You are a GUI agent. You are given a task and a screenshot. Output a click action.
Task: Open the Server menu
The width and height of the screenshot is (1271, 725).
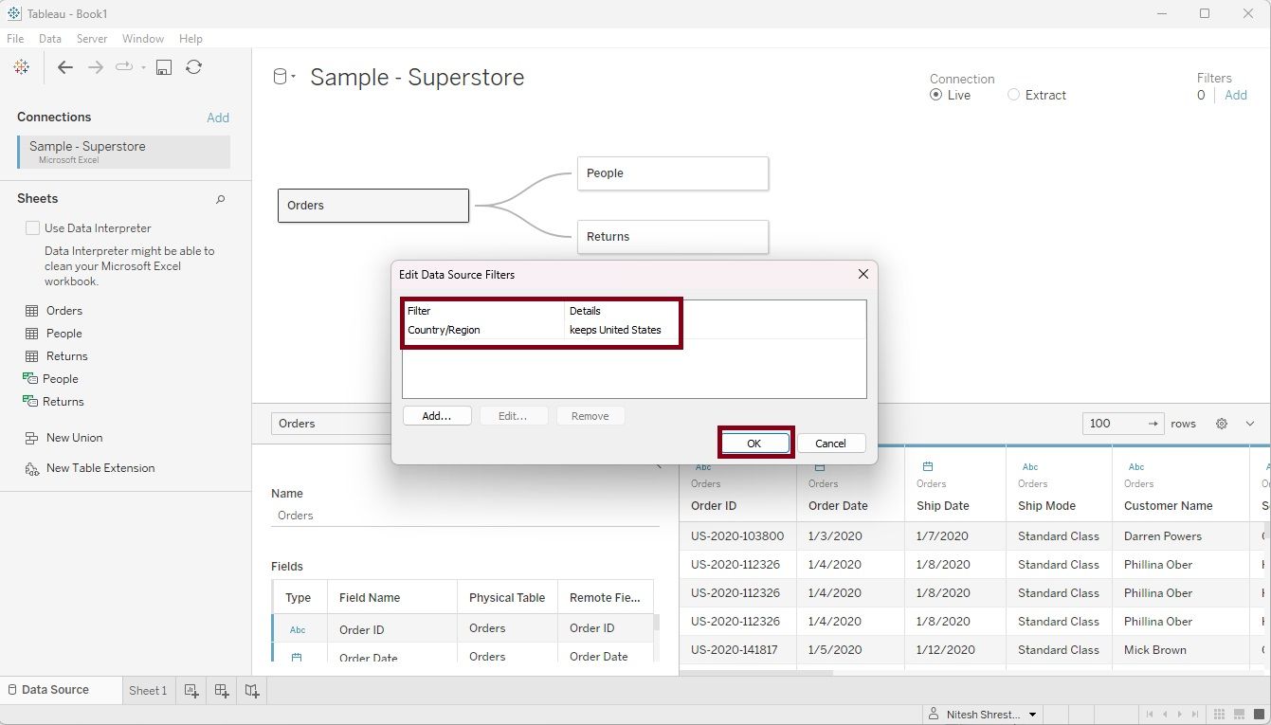pos(92,39)
